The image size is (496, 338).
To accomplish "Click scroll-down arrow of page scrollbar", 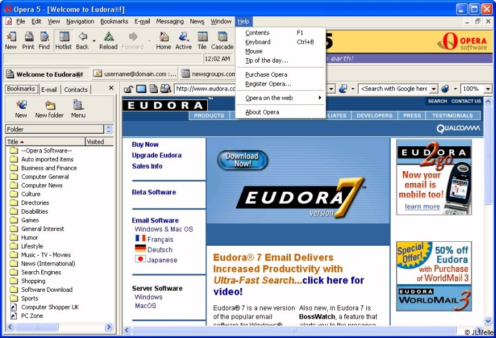I will point(488,321).
